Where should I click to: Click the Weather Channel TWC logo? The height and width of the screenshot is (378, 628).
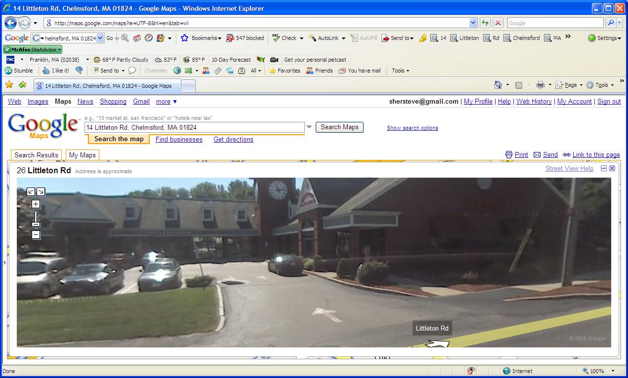click(x=9, y=60)
